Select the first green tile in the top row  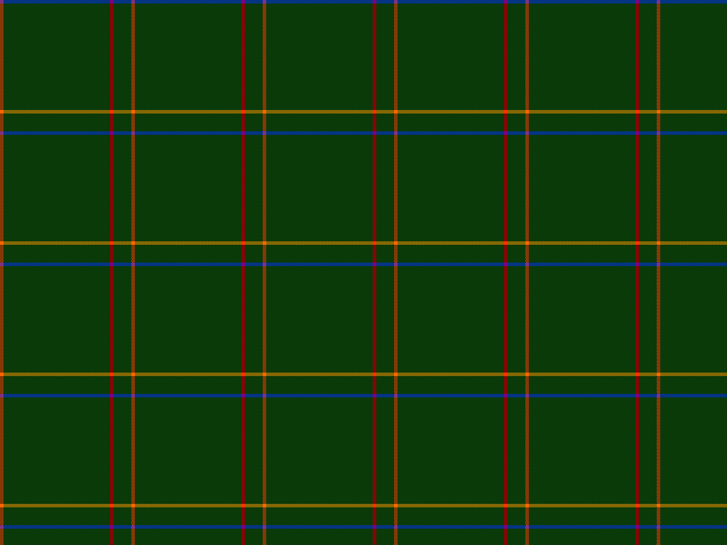(188, 57)
